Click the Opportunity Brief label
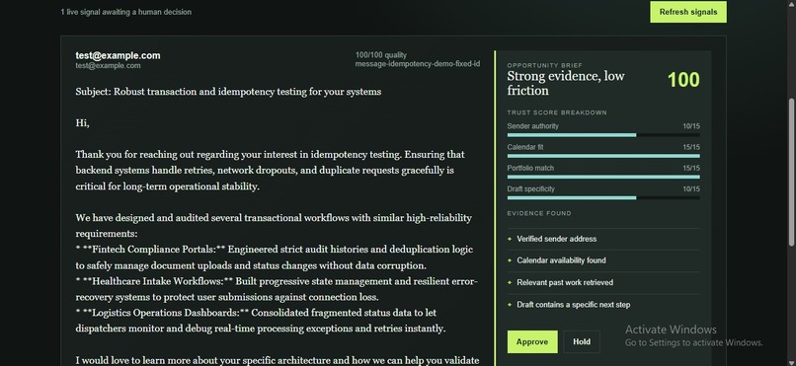 (545, 65)
